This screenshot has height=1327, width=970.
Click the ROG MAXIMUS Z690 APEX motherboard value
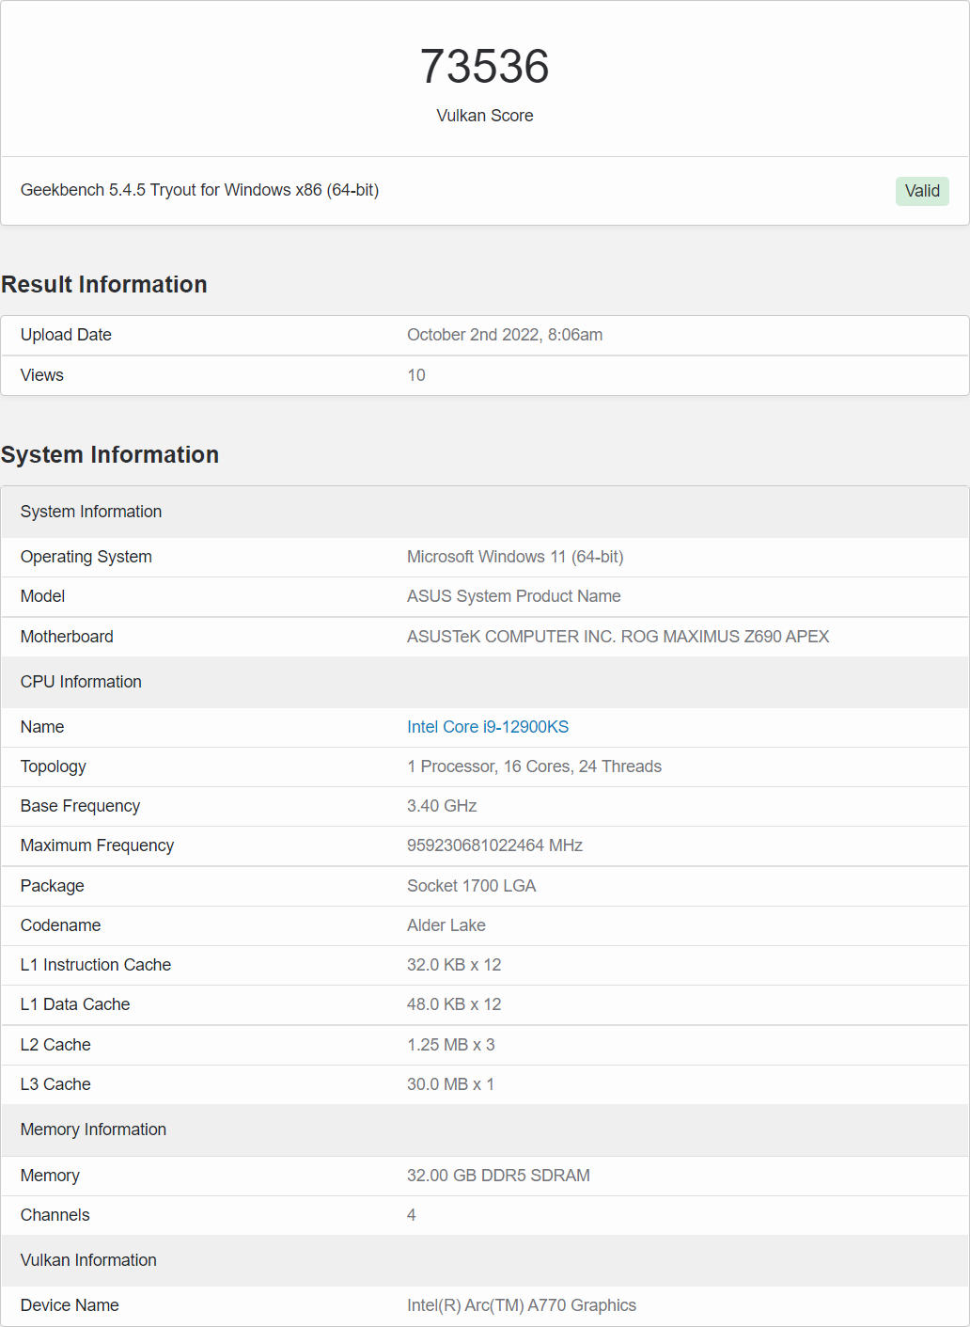618,637
